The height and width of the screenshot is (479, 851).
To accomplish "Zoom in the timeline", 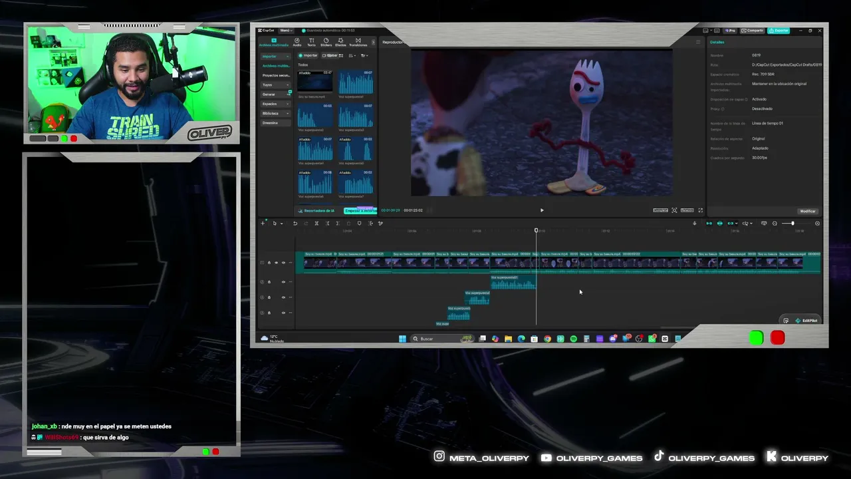I will pos(817,224).
